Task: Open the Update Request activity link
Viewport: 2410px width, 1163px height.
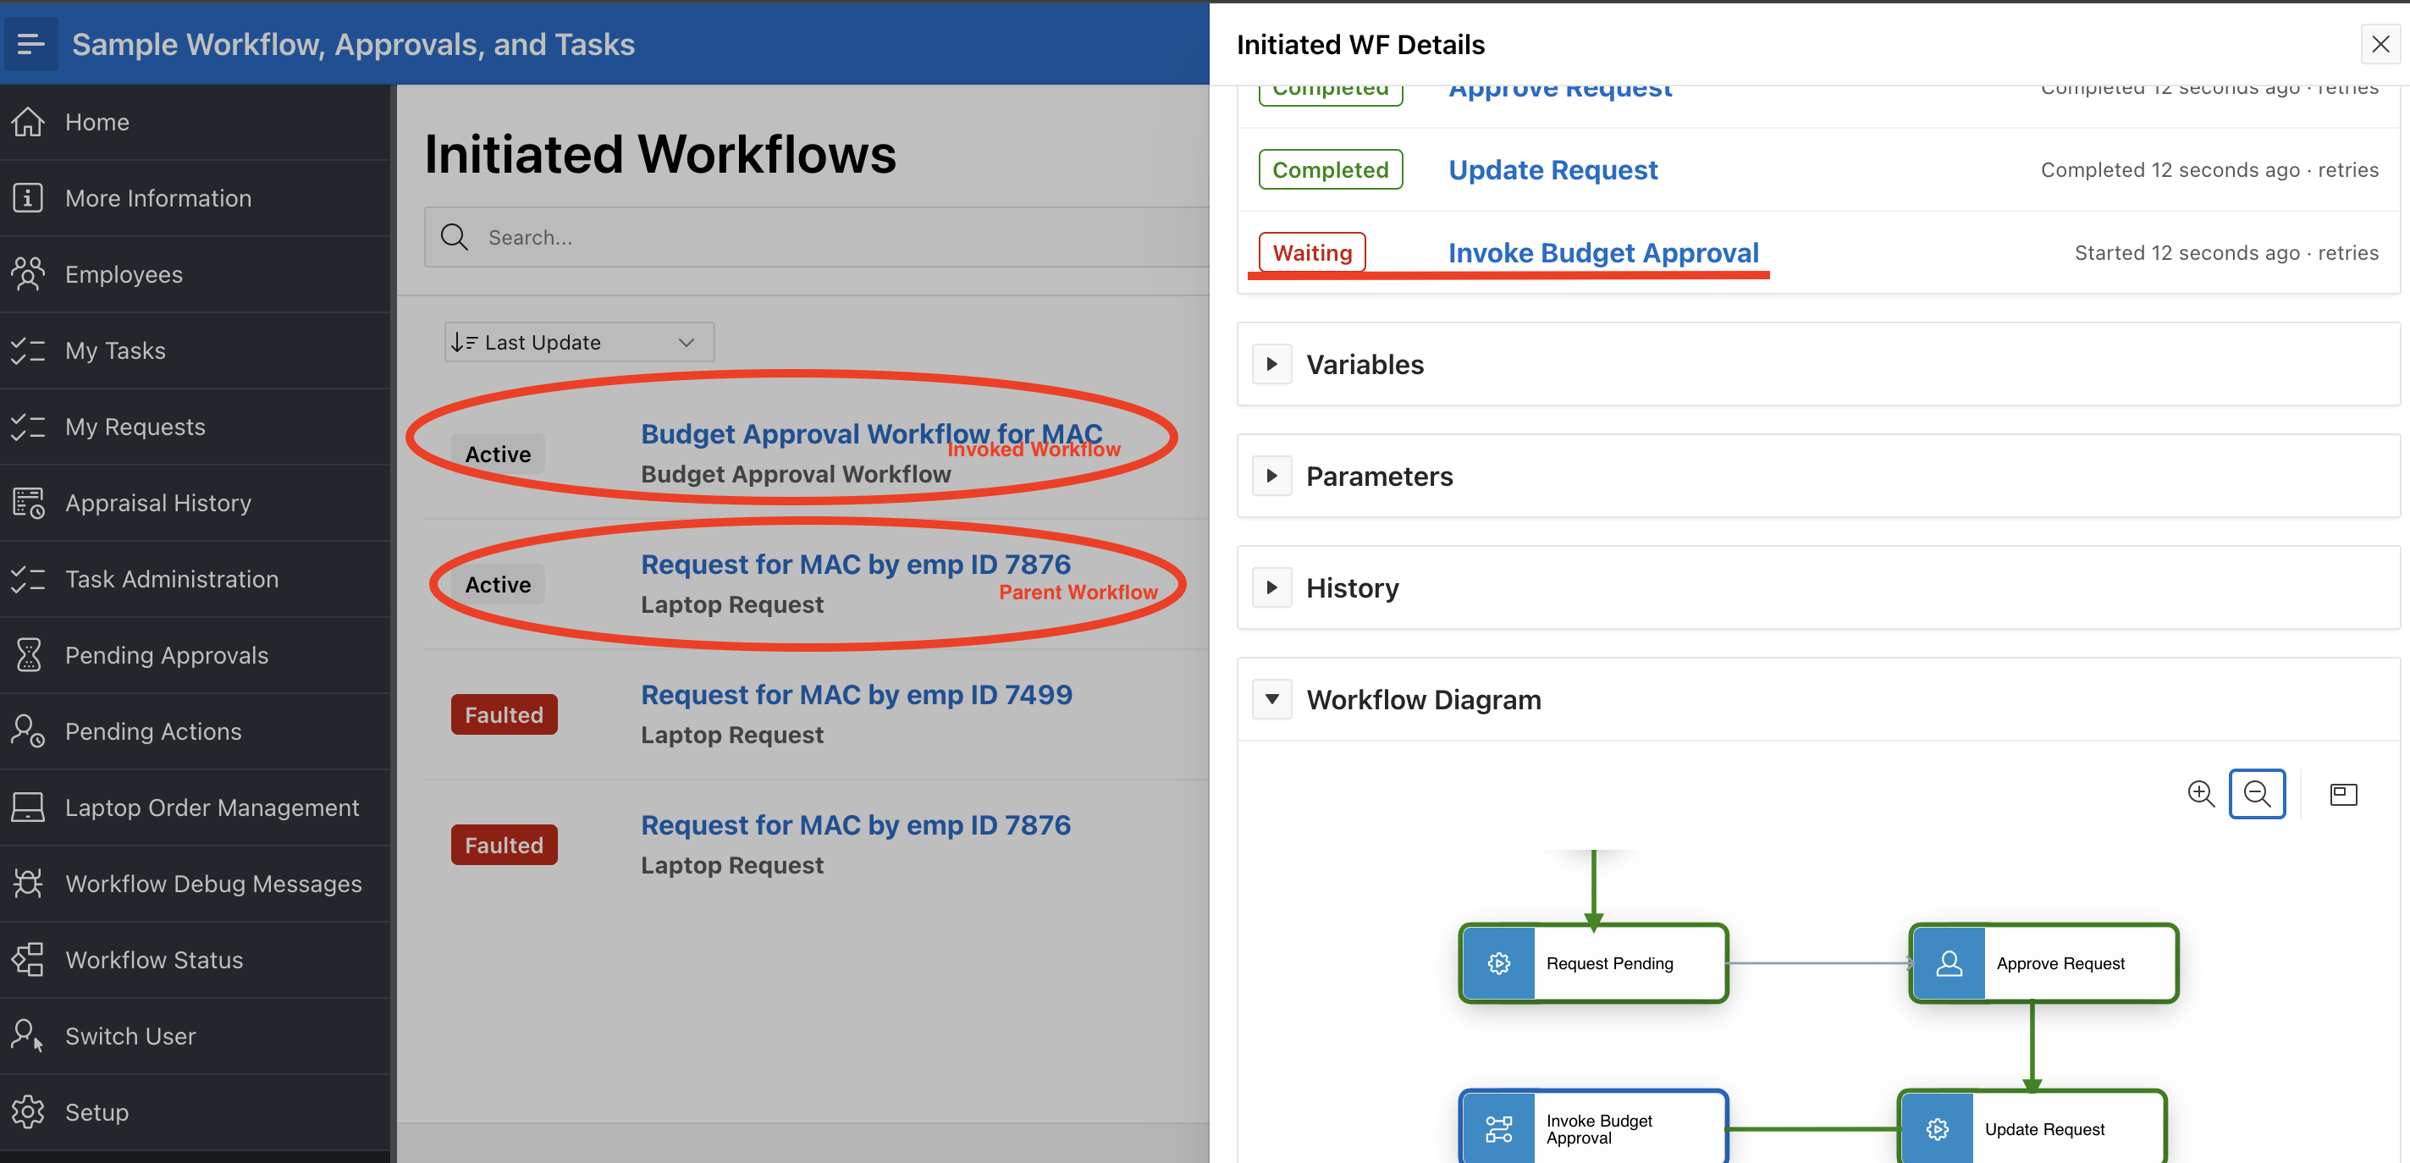Action: tap(1552, 169)
